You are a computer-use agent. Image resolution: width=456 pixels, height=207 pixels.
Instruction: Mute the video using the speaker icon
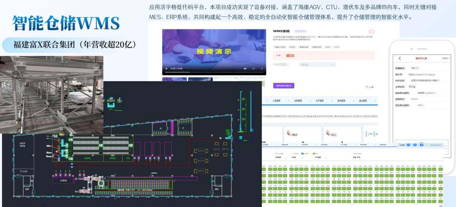[245, 69]
